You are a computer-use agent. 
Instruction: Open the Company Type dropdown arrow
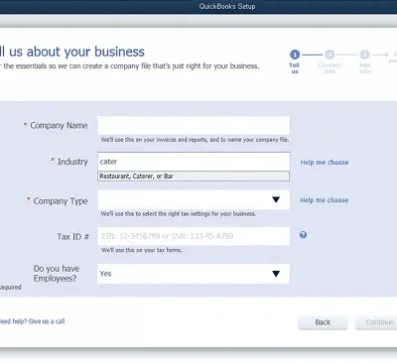[x=276, y=199]
